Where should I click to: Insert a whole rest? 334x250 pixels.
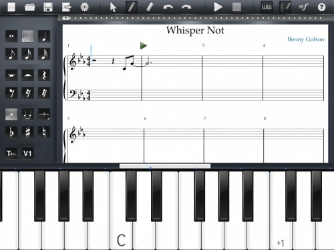pos(11,75)
